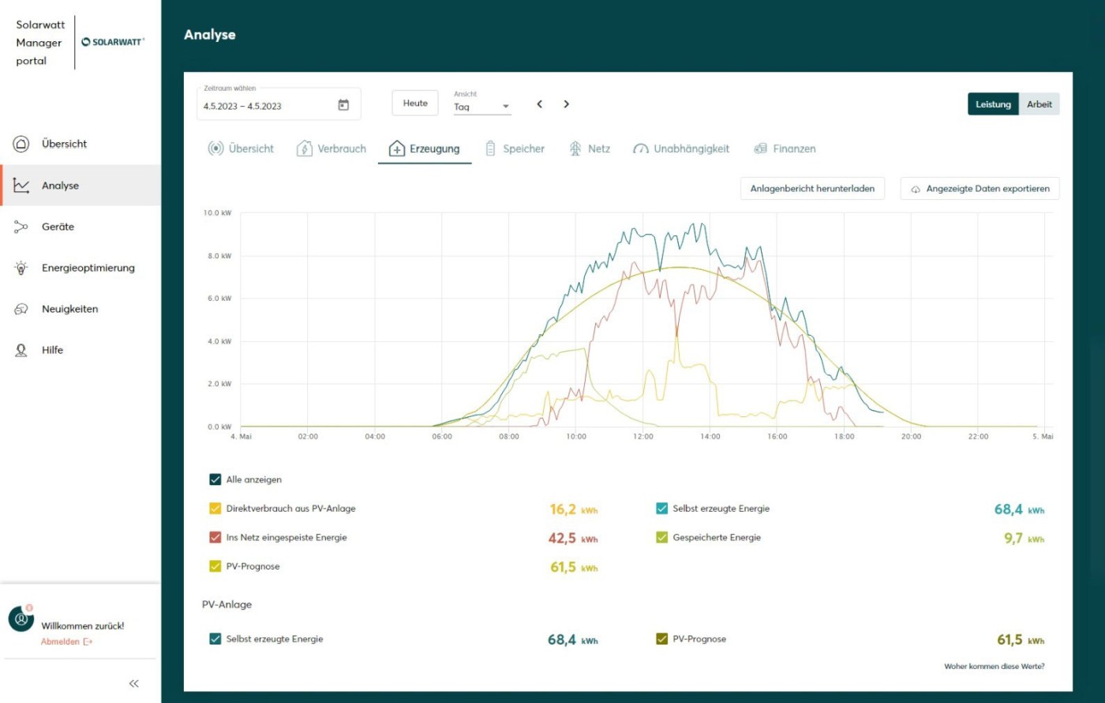Go to next day with right chevron
The width and height of the screenshot is (1105, 703).
[x=566, y=104]
